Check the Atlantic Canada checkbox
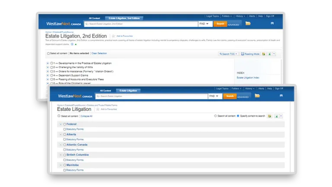The width and height of the screenshot is (332, 187). 64,145
